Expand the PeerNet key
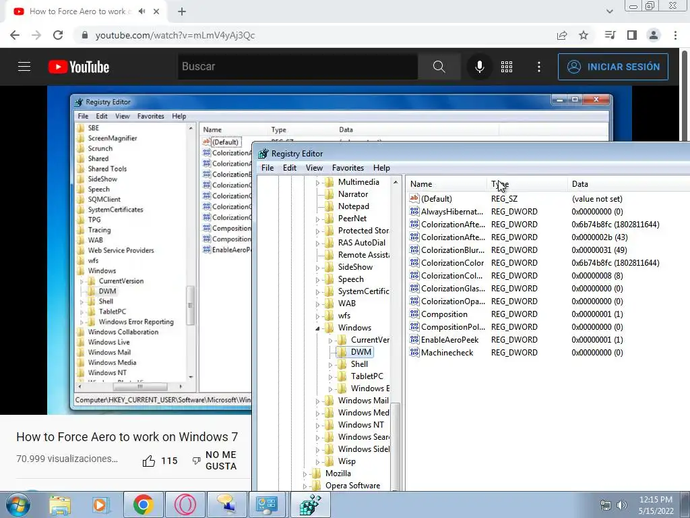 (x=317, y=219)
